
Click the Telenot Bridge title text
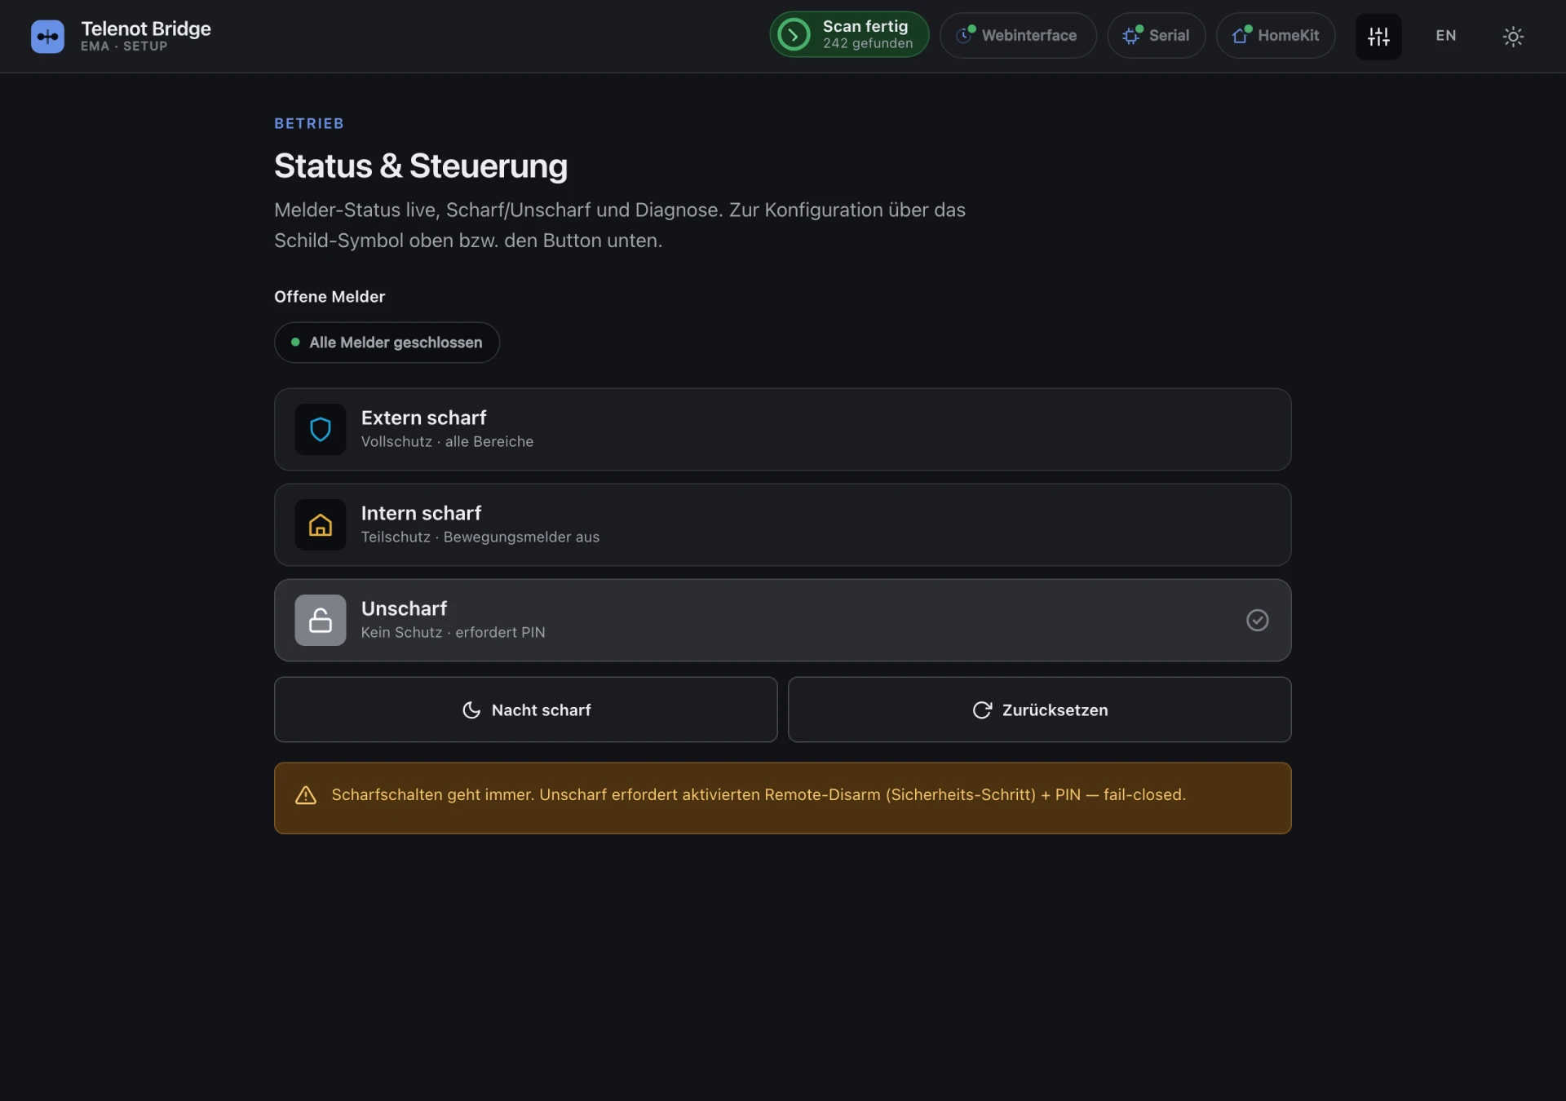coord(146,29)
